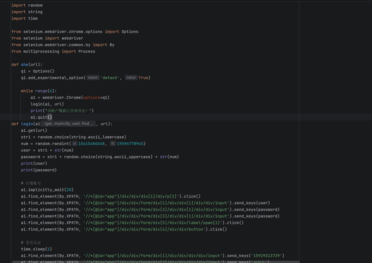
Task: Click the 'import time' line
Action: (x=25, y=19)
